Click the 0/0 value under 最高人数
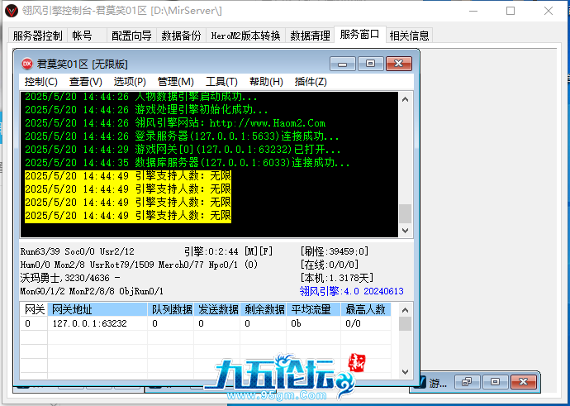Image resolution: width=570 pixels, height=406 pixels. pos(353,323)
